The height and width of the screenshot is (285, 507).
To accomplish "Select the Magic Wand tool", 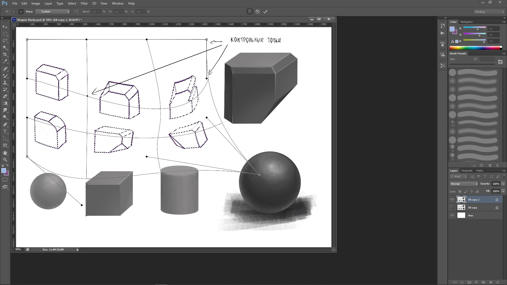I will 5,47.
